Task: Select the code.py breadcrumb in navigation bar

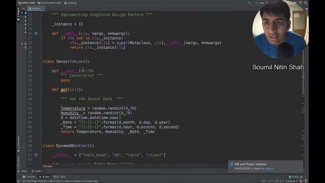Action: (x=70, y=3)
